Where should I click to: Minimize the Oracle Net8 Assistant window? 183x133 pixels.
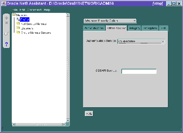169,4
